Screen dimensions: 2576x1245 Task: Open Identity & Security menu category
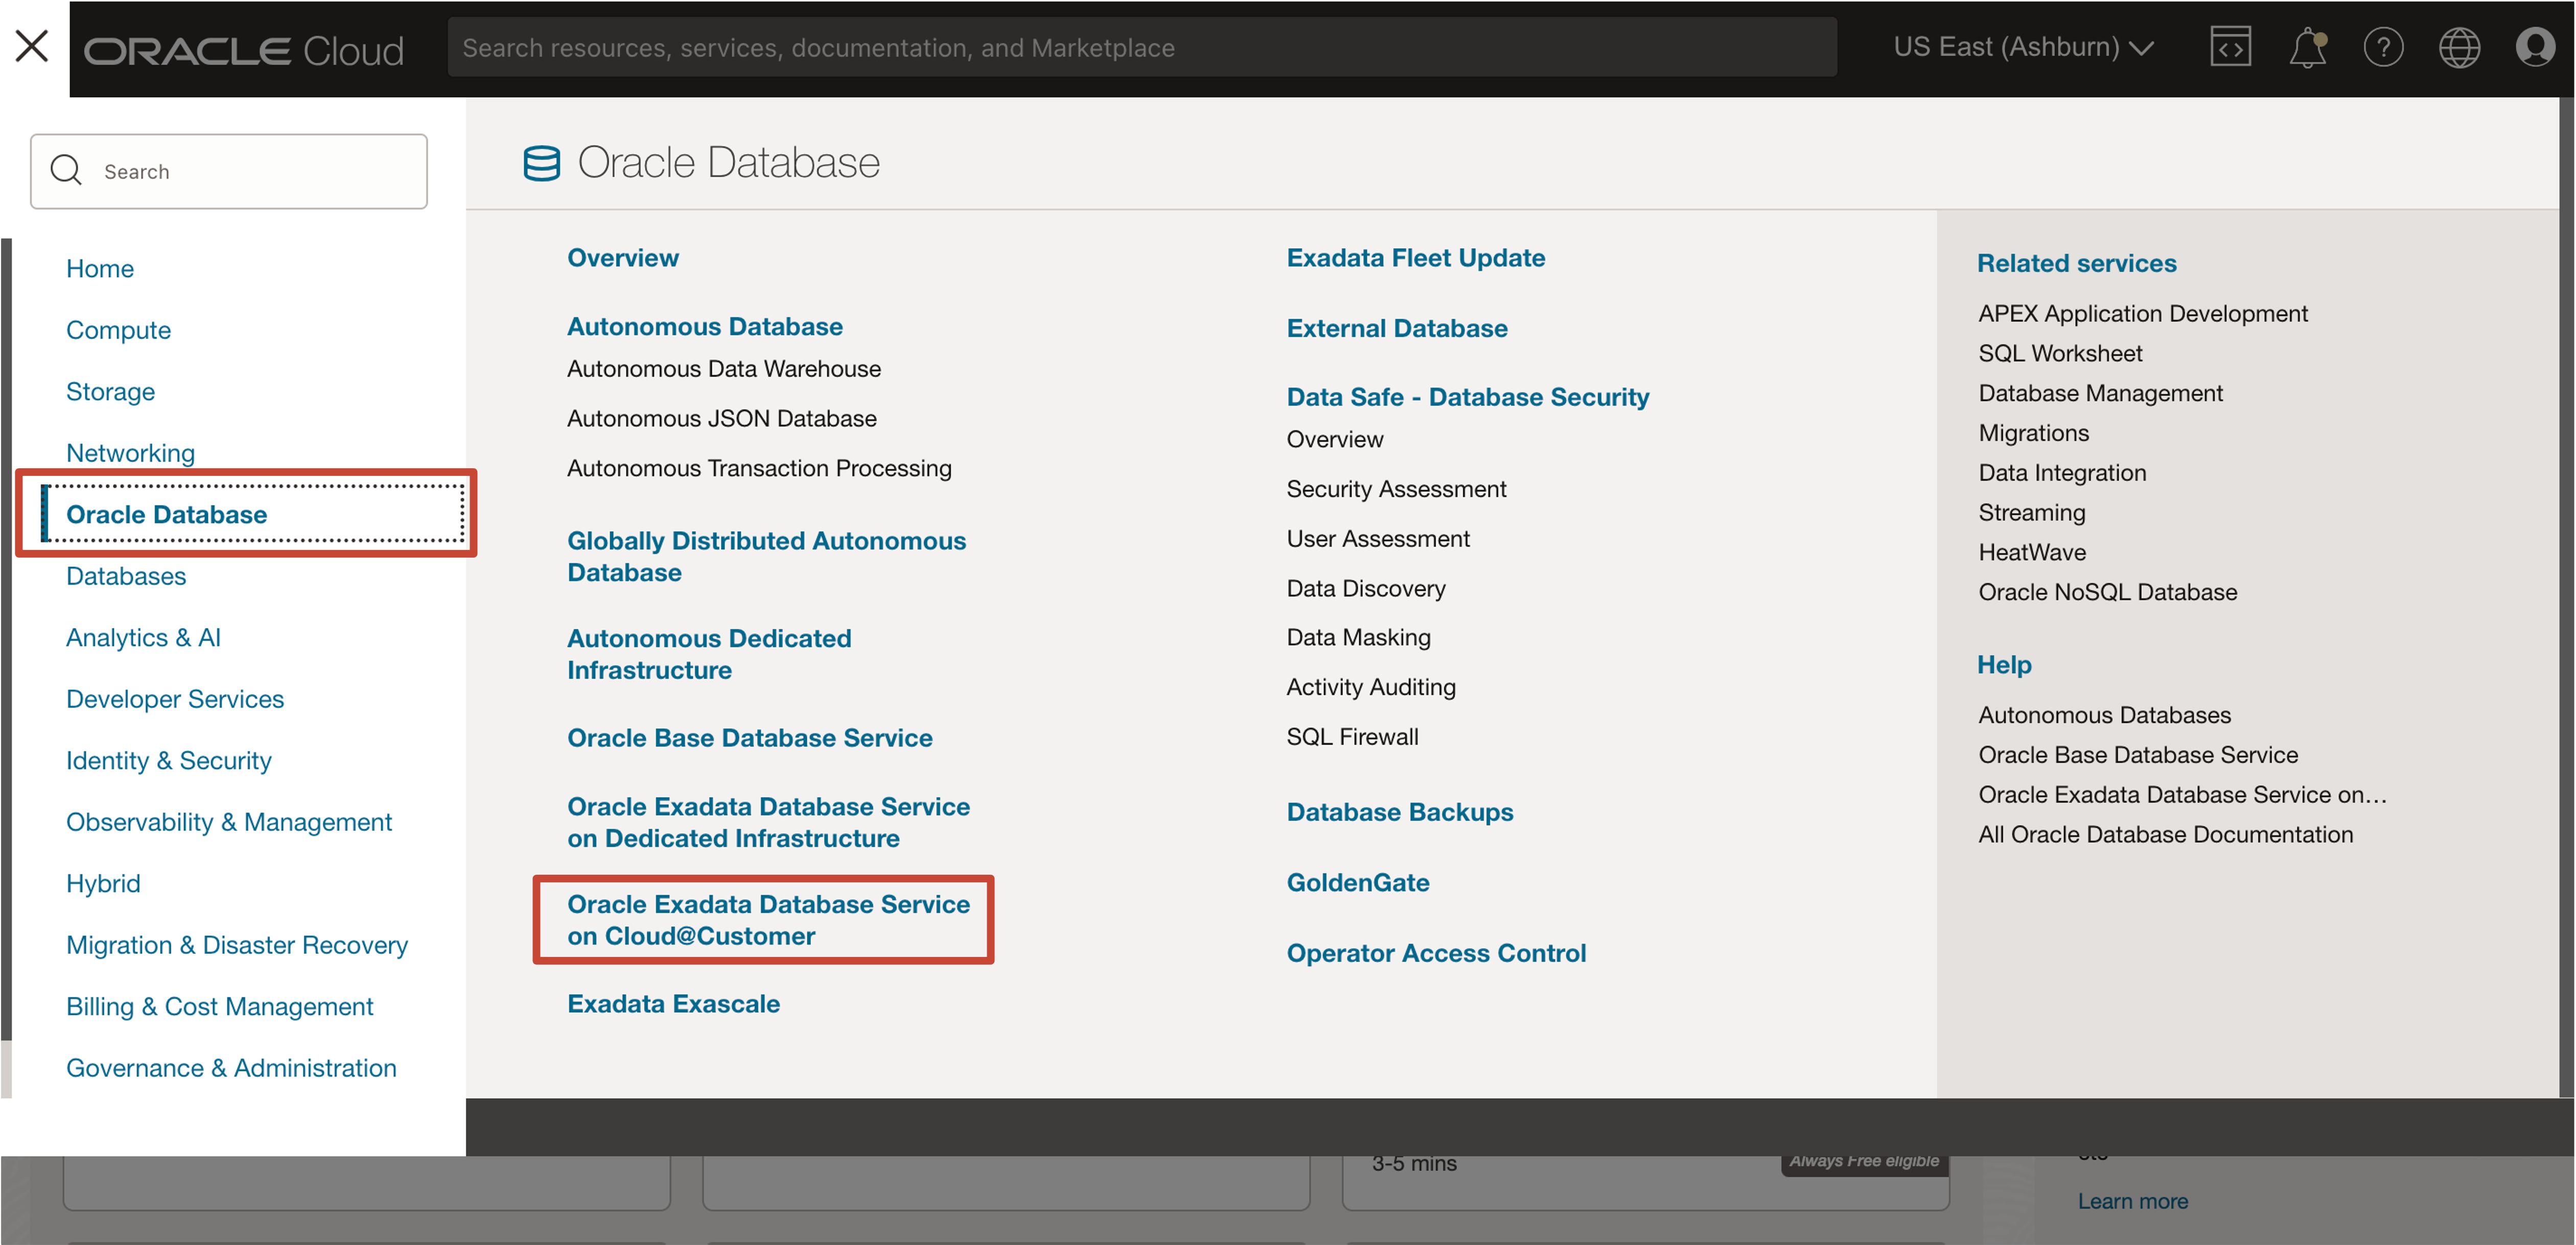point(169,759)
